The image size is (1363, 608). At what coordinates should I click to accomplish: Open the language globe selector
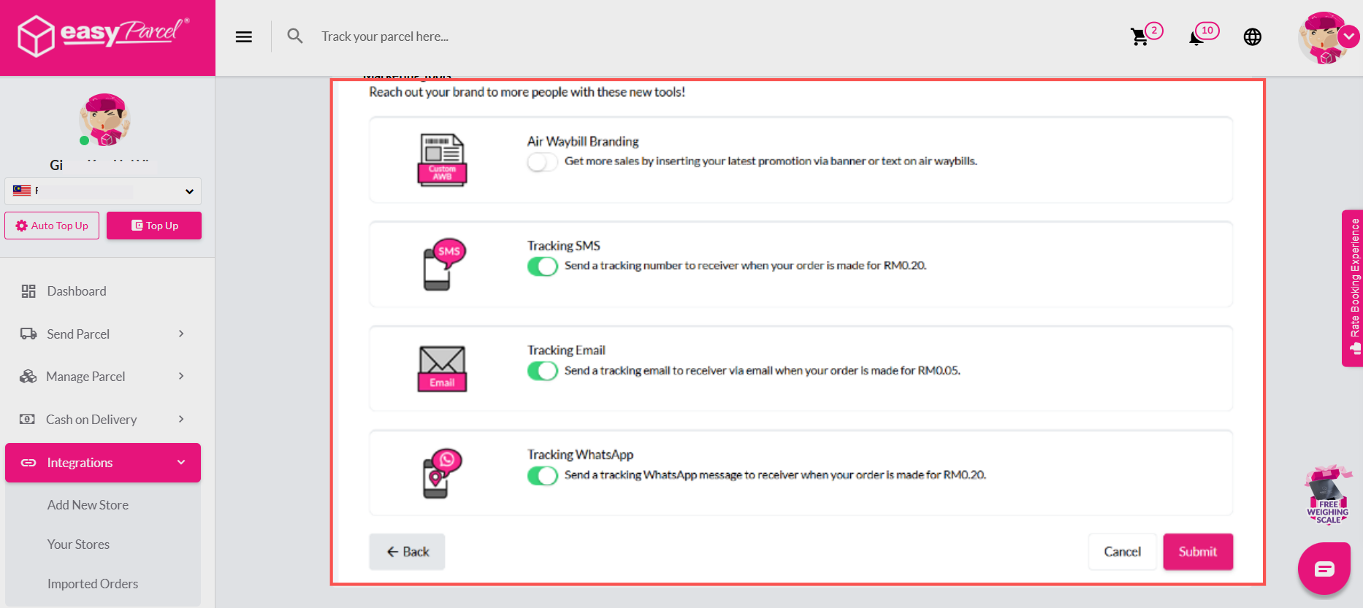point(1253,36)
